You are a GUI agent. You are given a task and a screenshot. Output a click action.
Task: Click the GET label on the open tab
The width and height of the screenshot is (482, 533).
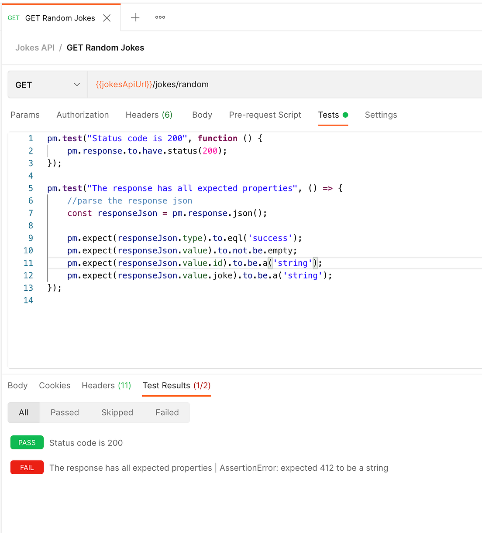coord(14,18)
